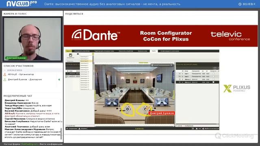Toggle the checkbox in right table row 3

tap(213, 79)
